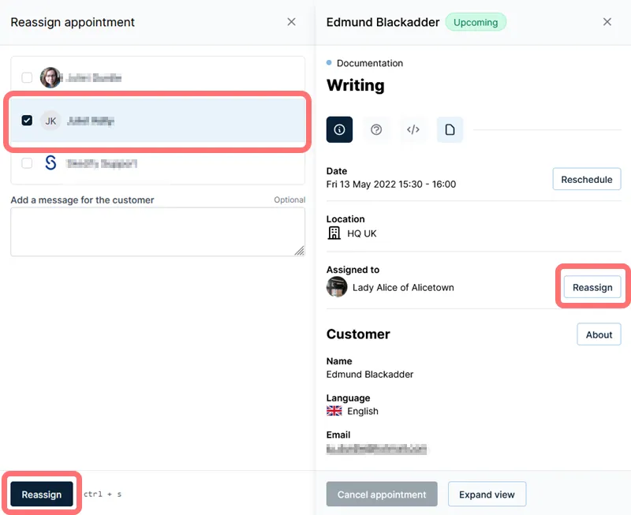The height and width of the screenshot is (515, 631).
Task: Tick the checkbox beside the S logo user
Action: (x=27, y=163)
